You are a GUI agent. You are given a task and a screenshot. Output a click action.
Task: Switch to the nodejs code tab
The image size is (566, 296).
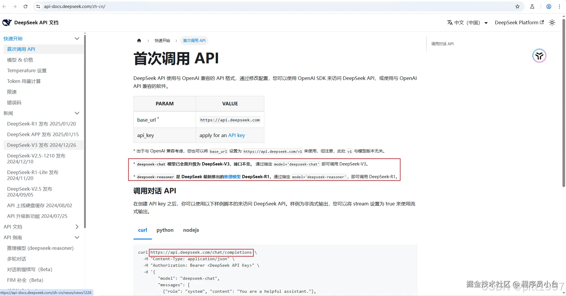coord(191,230)
